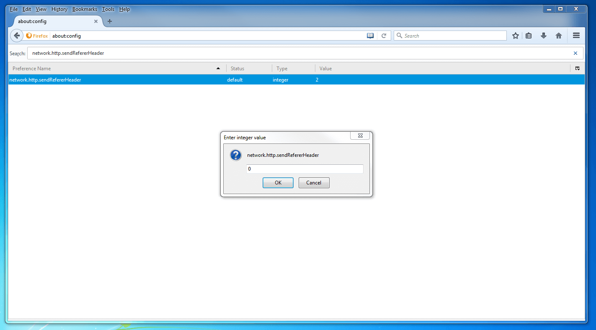This screenshot has width=596, height=330.
Task: Sort by the Status column header
Action: (x=249, y=68)
